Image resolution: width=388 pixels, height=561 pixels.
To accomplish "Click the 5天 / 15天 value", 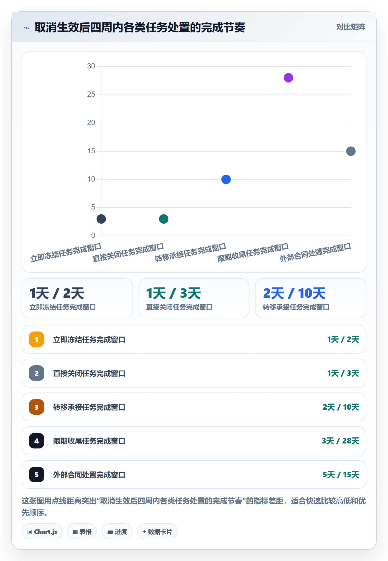I will (x=341, y=475).
